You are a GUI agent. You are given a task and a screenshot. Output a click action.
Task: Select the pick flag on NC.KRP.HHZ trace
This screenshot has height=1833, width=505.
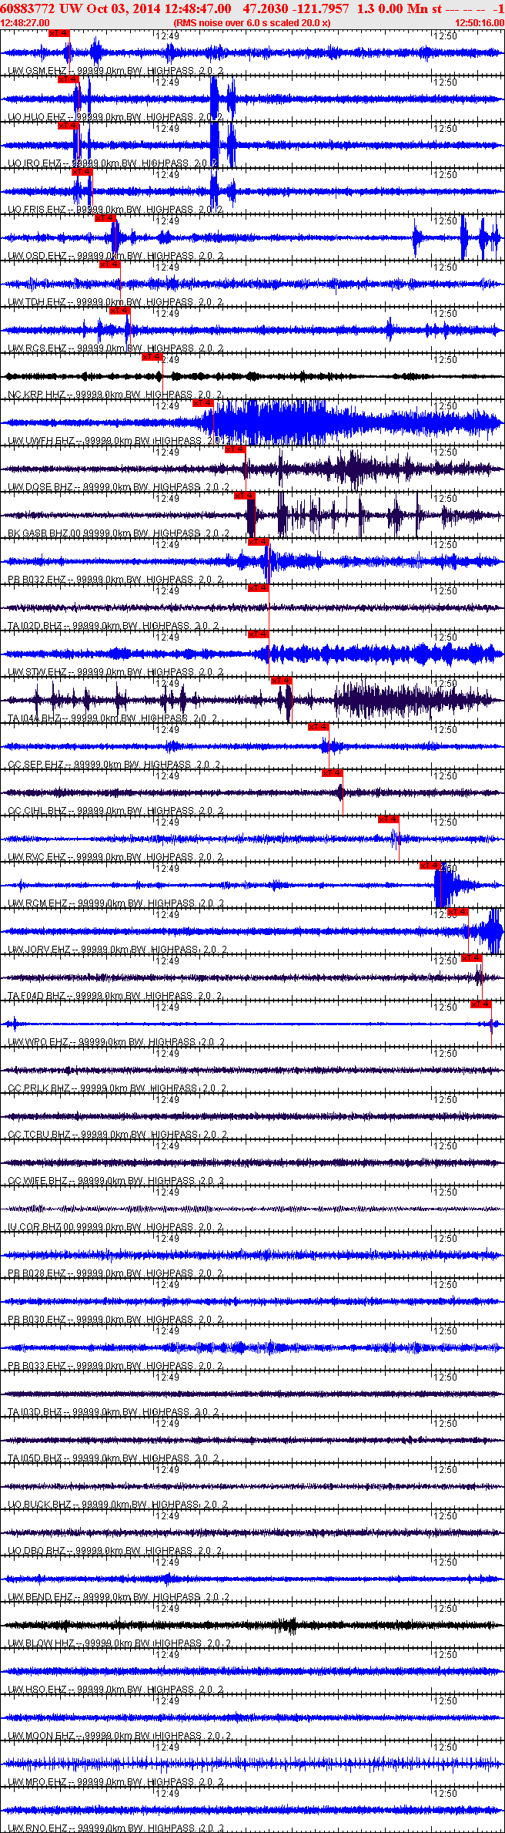pyautogui.click(x=152, y=357)
